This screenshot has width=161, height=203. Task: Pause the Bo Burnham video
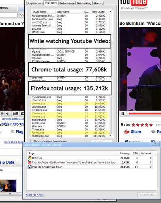click(x=123, y=113)
